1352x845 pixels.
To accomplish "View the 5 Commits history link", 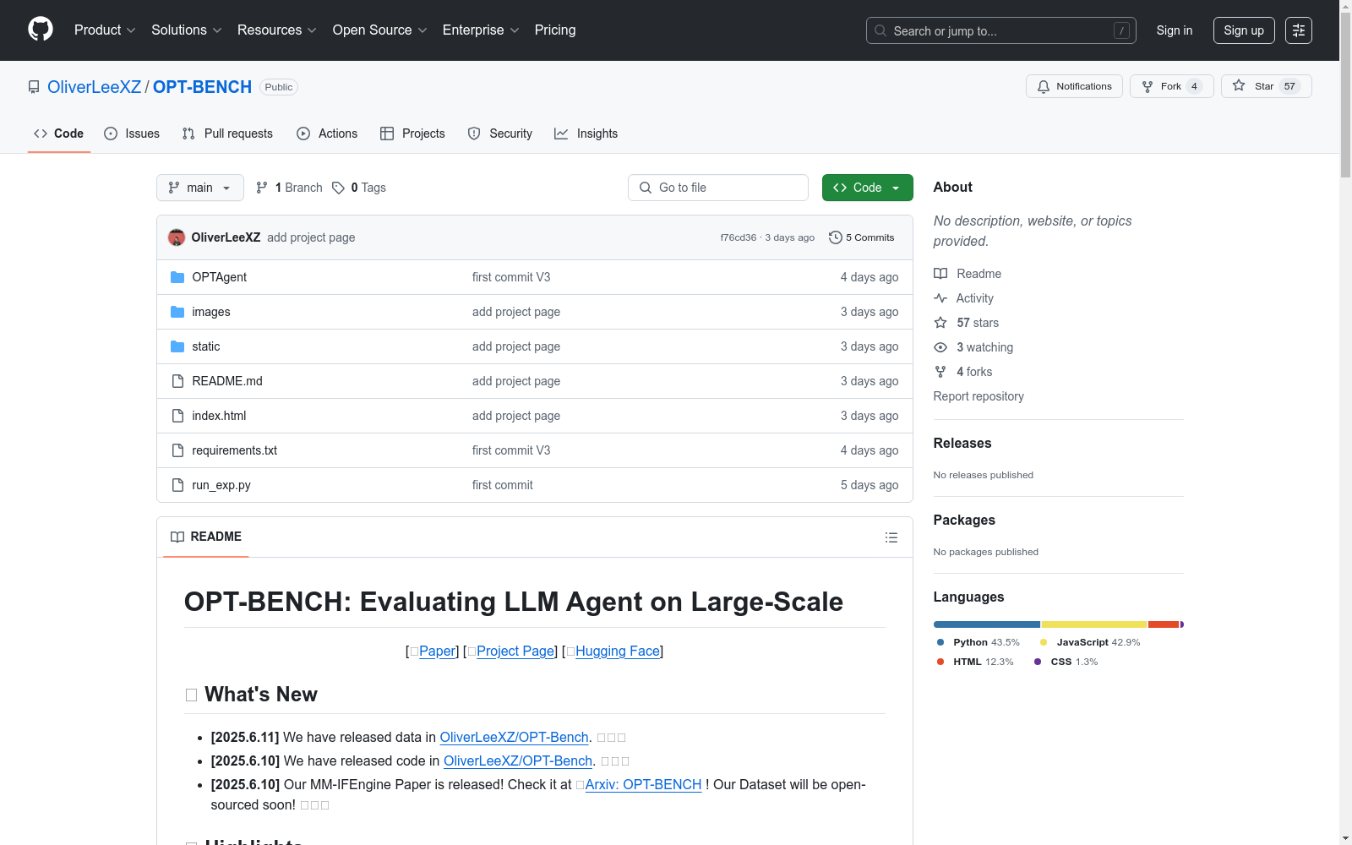I will pos(862,237).
